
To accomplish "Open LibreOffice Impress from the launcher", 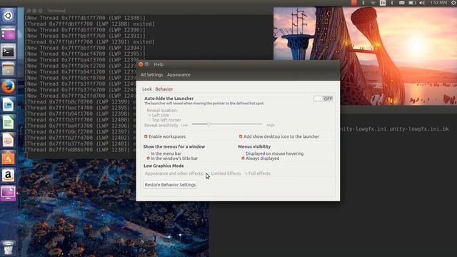I will tap(8, 140).
